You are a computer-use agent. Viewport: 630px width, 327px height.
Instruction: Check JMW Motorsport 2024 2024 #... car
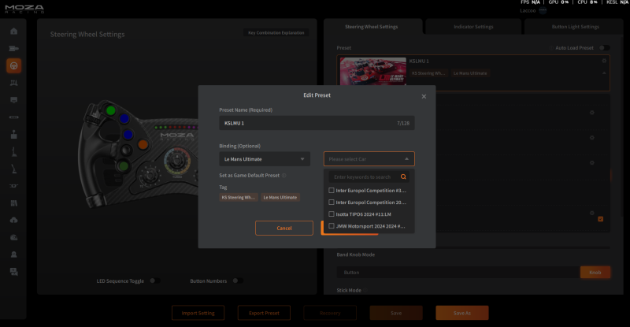pos(332,226)
